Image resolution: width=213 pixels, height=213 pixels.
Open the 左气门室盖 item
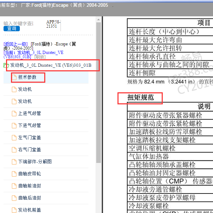click(x=29, y=137)
